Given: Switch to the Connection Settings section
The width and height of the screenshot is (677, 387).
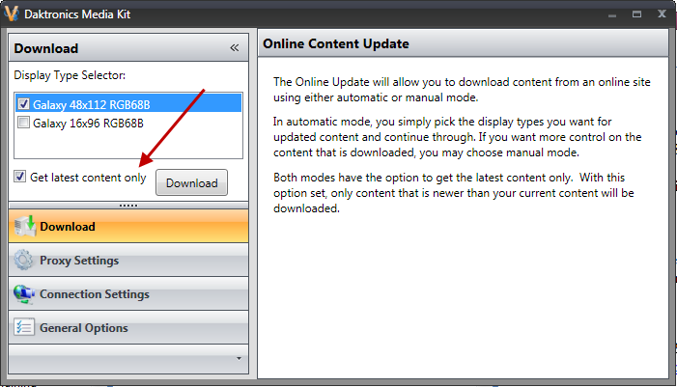Looking at the screenshot, I should [x=94, y=294].
